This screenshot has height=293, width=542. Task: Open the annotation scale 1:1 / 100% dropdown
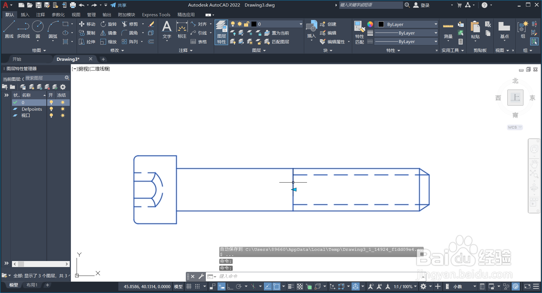coord(405,286)
